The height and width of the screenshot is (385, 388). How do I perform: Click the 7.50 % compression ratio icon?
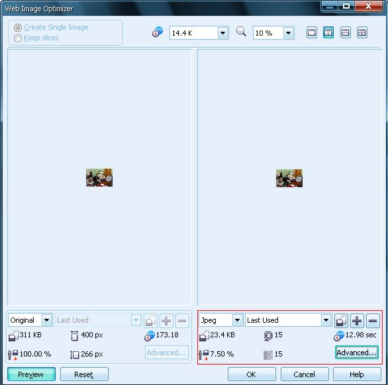tap(204, 355)
